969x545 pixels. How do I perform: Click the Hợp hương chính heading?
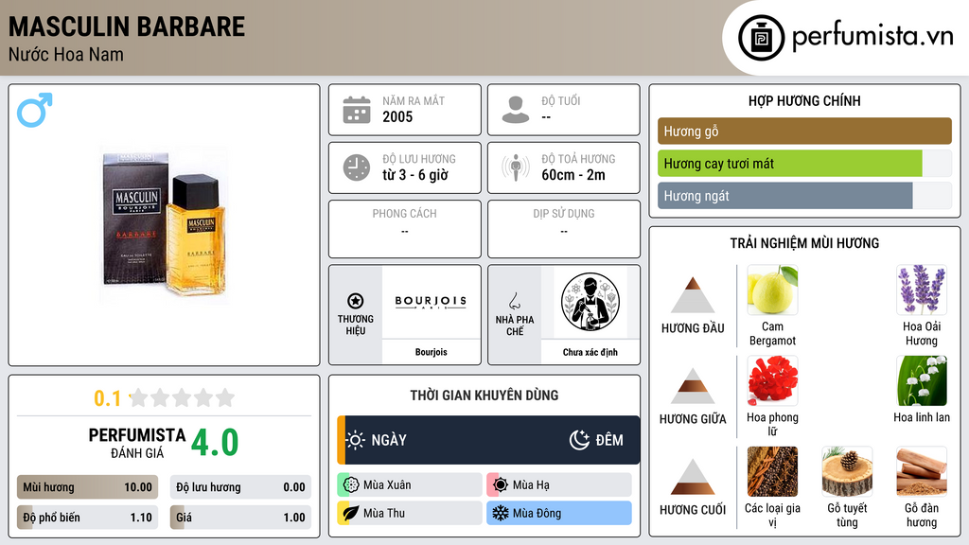tap(804, 100)
